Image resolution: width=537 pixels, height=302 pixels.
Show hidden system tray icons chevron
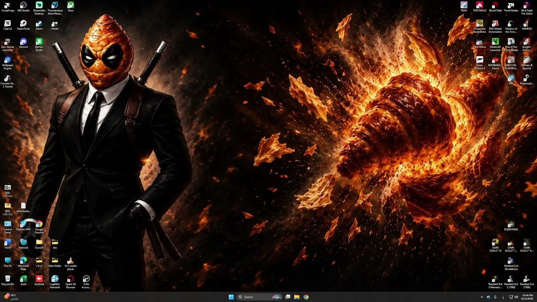coord(482,297)
